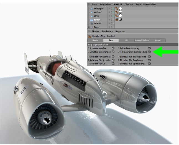Toggle Topsegel green enable checkmark
179x145 pixels.
point(113,9)
